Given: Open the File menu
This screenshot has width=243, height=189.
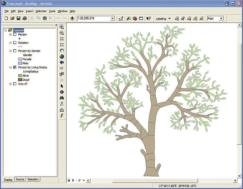Looking at the screenshot, I should [6, 11].
